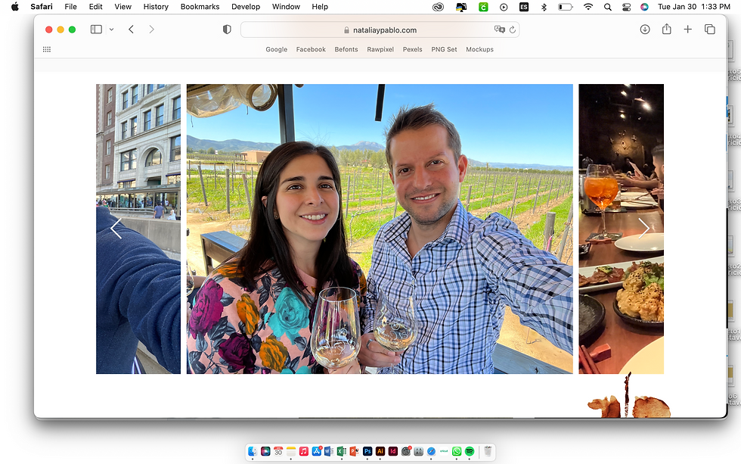Image resolution: width=741 pixels, height=464 pixels.
Task: Open Photoshop from the Dock
Action: coord(367,451)
